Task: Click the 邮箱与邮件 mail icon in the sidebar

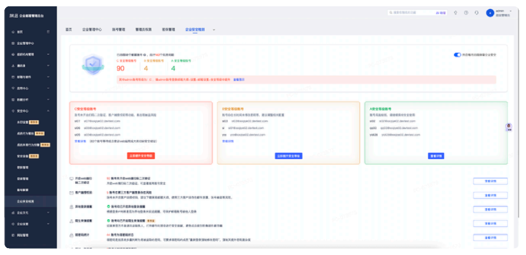Action: click(13, 77)
